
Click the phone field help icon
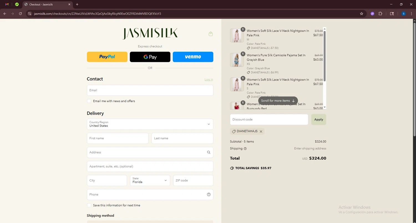(209, 195)
